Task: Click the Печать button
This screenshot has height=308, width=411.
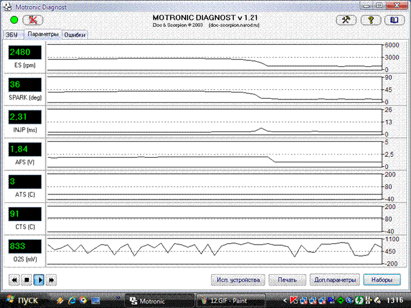Action: point(287,280)
